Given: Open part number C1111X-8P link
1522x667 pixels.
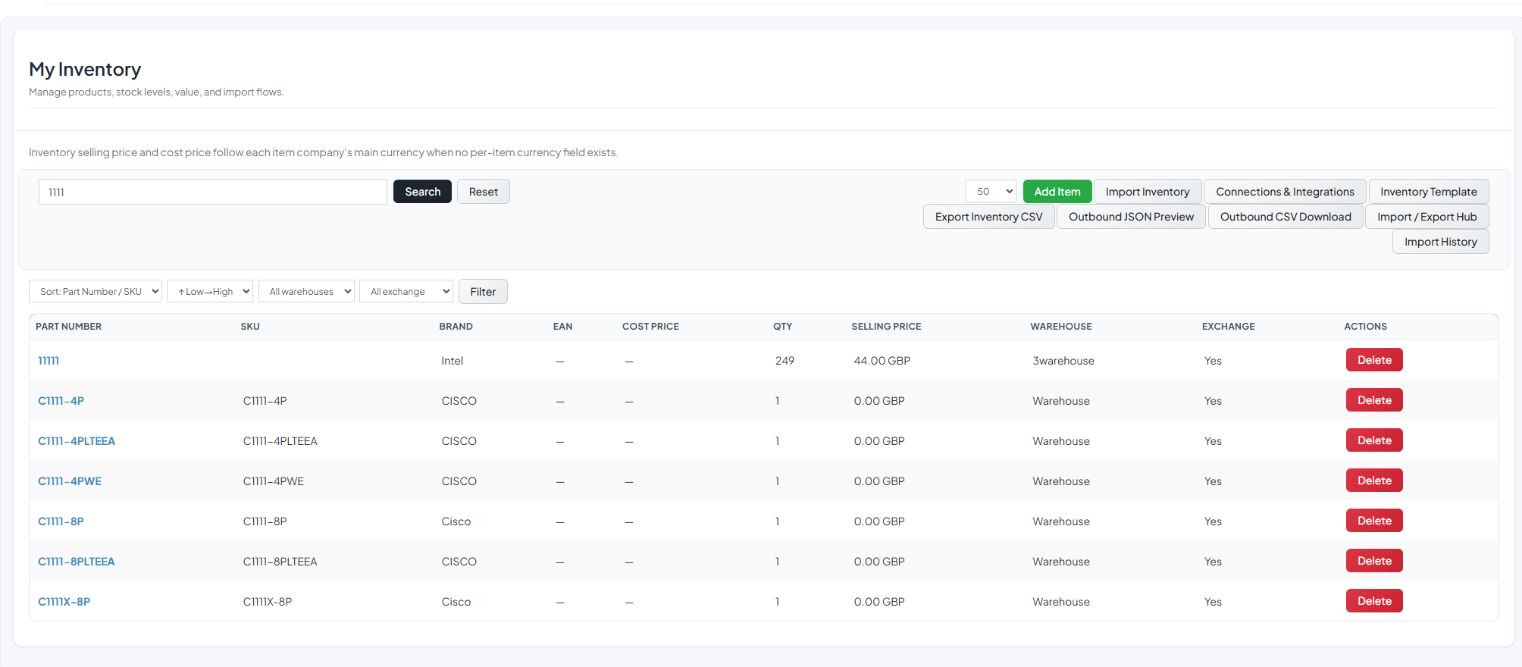Looking at the screenshot, I should 64,602.
